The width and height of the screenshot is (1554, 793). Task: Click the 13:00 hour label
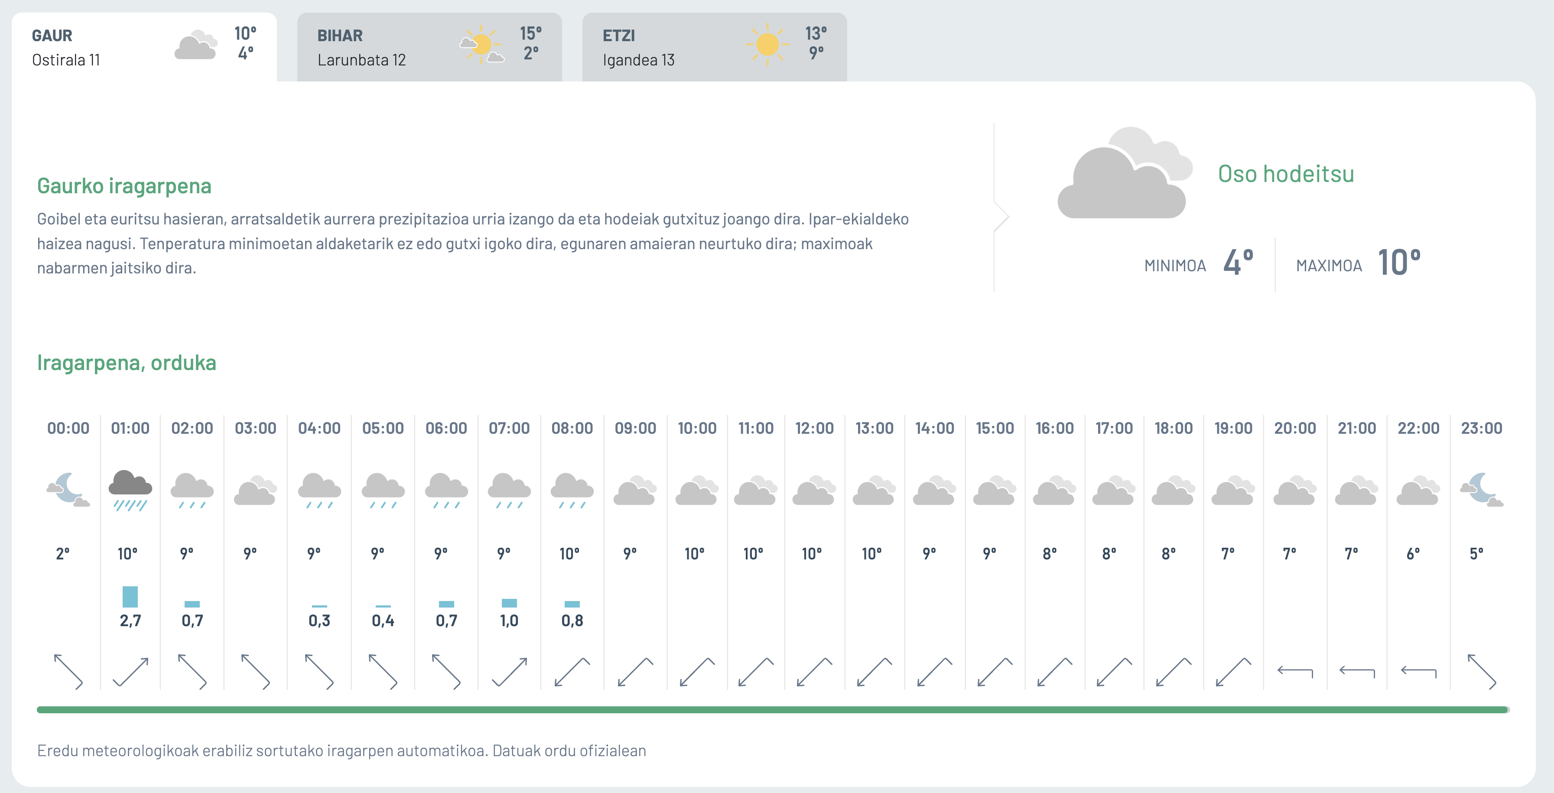coord(874,428)
